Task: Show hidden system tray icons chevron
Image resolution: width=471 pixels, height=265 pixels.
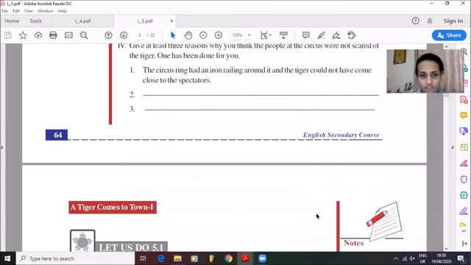Action: click(396, 258)
